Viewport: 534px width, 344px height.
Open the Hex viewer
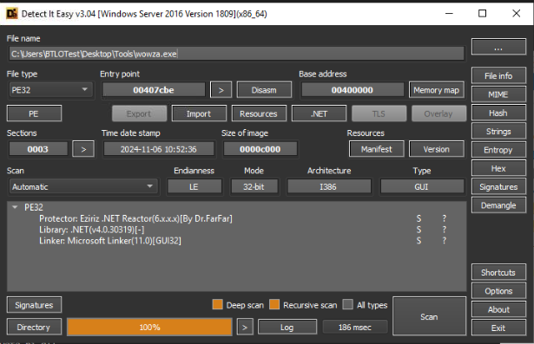pos(498,169)
